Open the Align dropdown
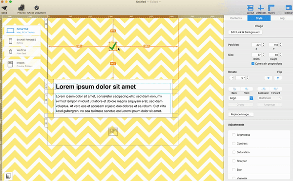The image size is (293, 181). 241,98
